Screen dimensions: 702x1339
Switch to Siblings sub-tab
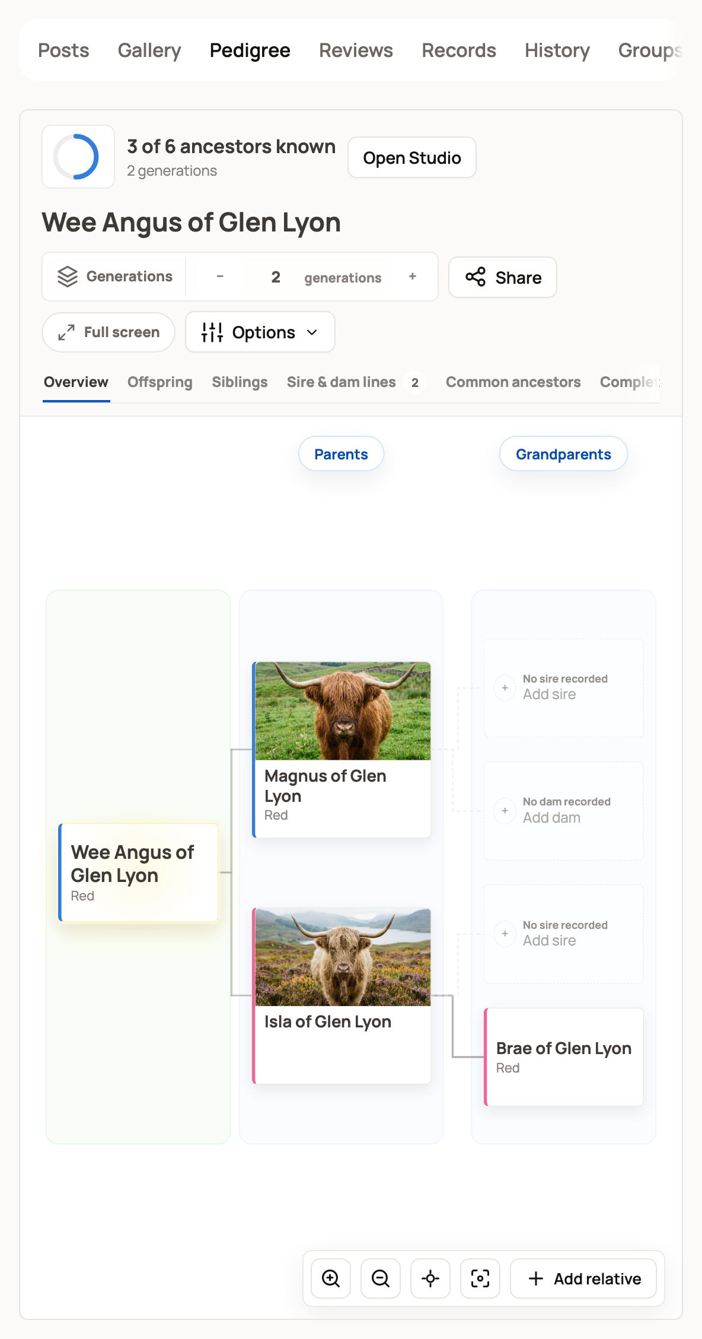(240, 382)
